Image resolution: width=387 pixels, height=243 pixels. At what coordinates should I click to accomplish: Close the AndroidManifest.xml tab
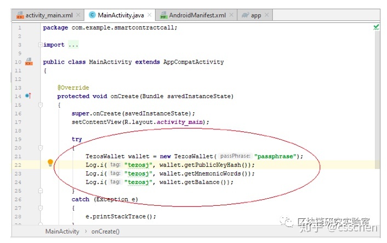(231, 15)
